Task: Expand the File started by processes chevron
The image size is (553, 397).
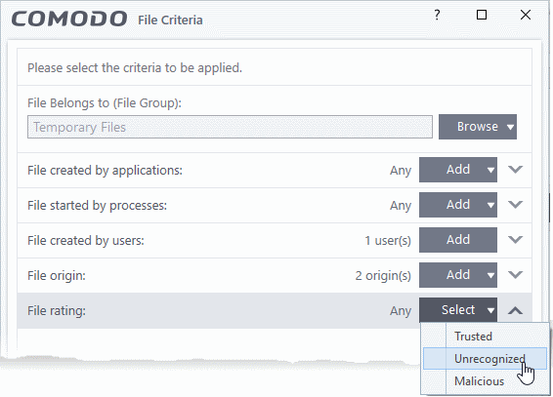Action: coord(515,205)
